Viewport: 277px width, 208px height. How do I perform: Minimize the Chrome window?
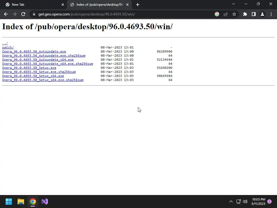[x=246, y=4]
